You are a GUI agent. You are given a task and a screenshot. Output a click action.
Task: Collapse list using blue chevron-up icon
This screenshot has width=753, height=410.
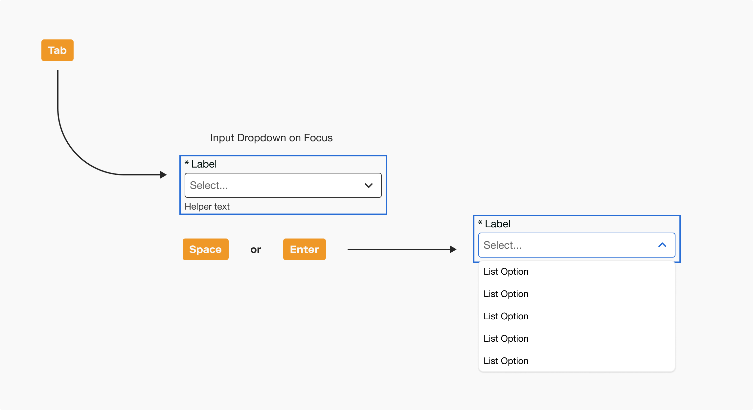pos(662,245)
